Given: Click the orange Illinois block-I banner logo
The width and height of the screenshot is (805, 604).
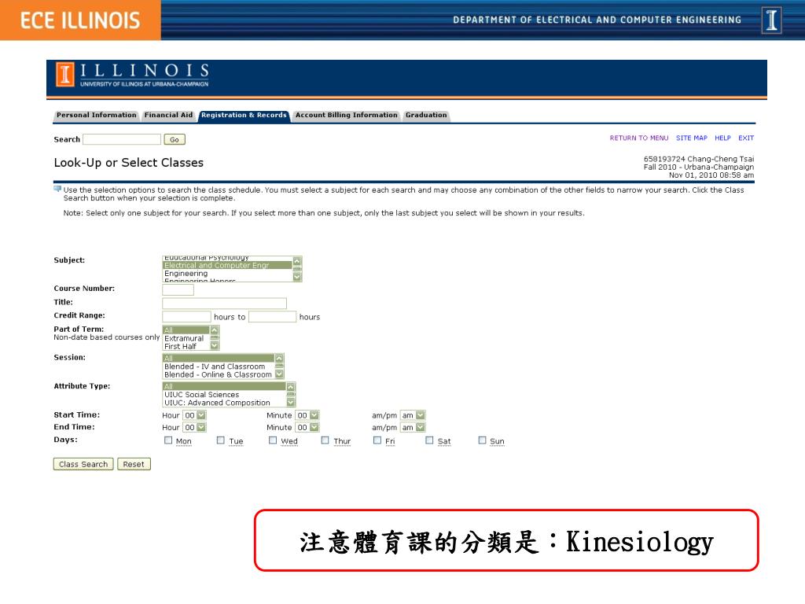Looking at the screenshot, I should (x=64, y=75).
